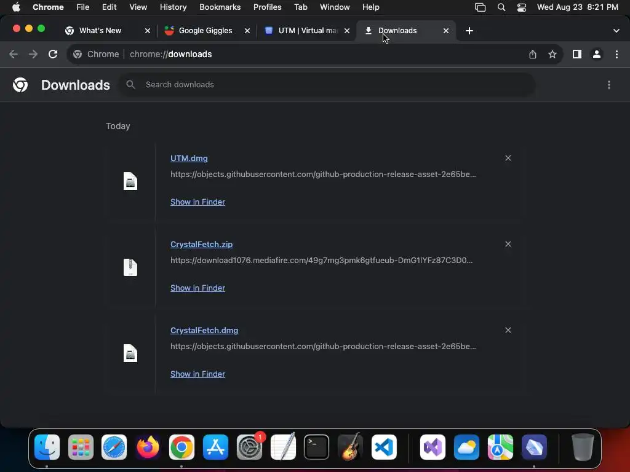630x472 pixels.
Task: Open the Chrome side panel
Action: pyautogui.click(x=577, y=54)
